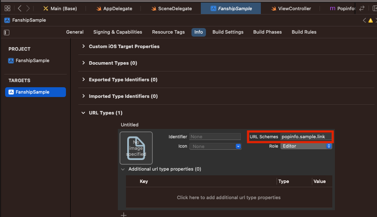Switch to Build Rules tab
This screenshot has width=377, height=217.
click(304, 32)
